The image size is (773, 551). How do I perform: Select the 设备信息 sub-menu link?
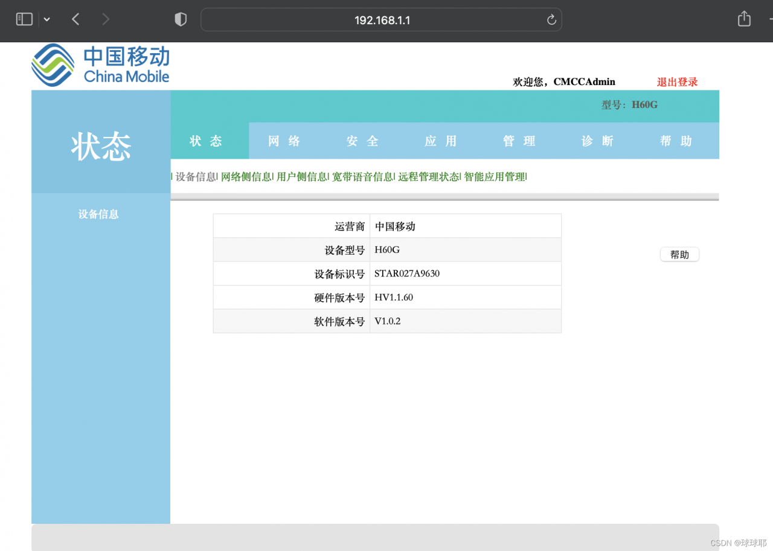(196, 177)
